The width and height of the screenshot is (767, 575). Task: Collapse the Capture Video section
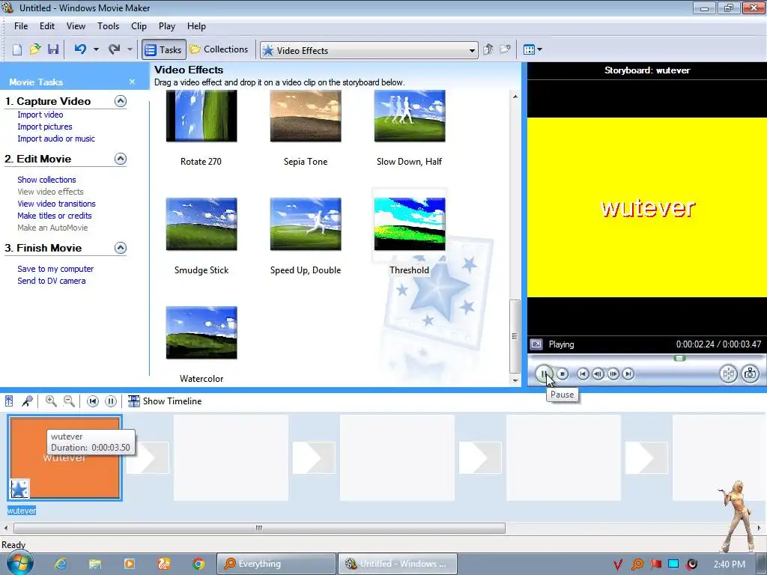tap(121, 101)
